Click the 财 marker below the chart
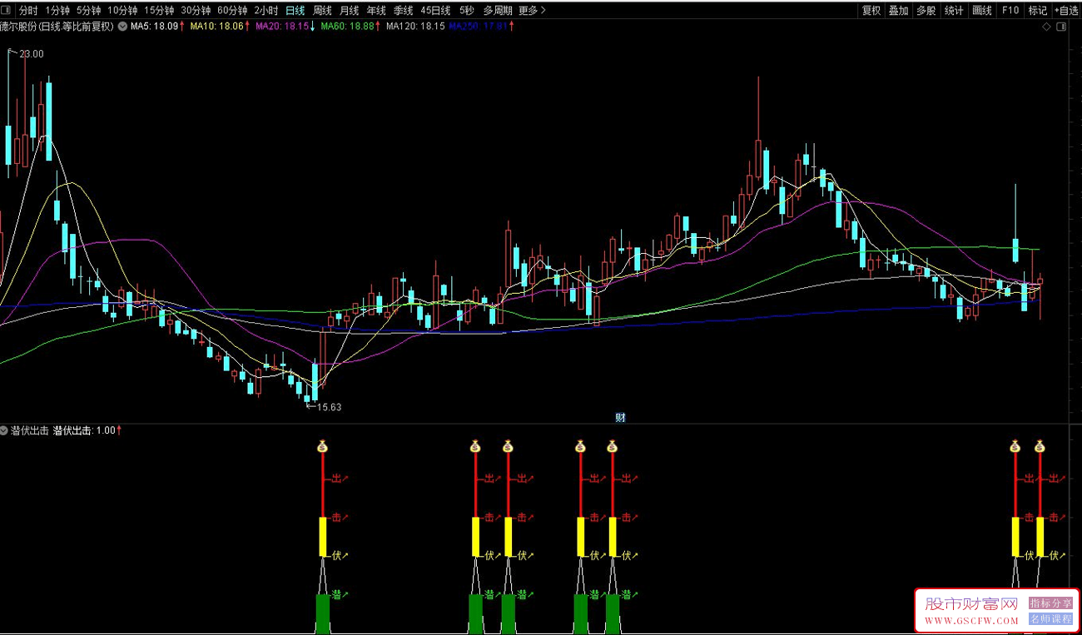Screen dimensions: 1082x635 pyautogui.click(x=620, y=418)
